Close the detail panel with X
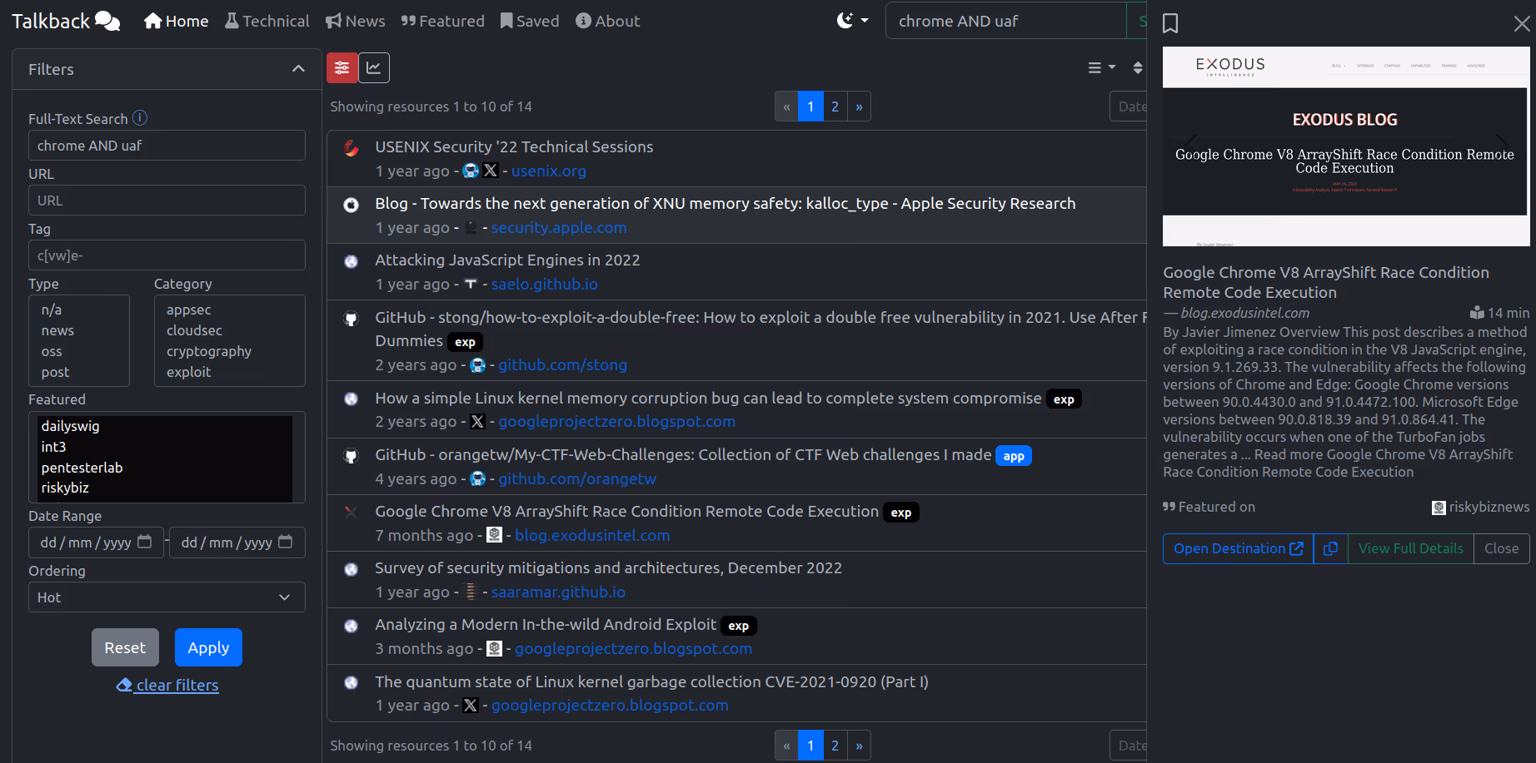1536x763 pixels. (1521, 23)
